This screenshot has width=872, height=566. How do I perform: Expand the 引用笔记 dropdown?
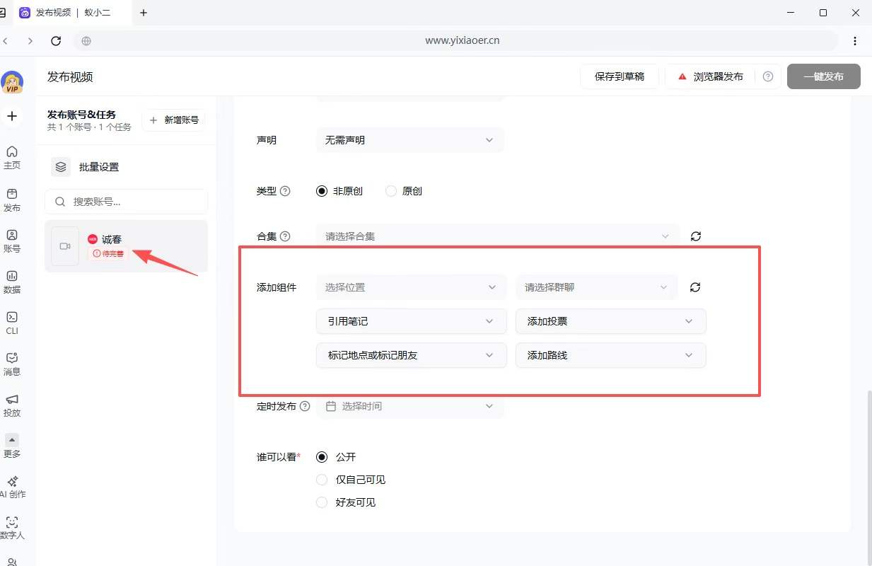[x=412, y=321]
